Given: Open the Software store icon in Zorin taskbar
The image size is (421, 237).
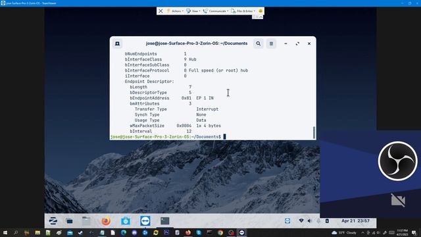Looking at the screenshot, I should pyautogui.click(x=126, y=221).
